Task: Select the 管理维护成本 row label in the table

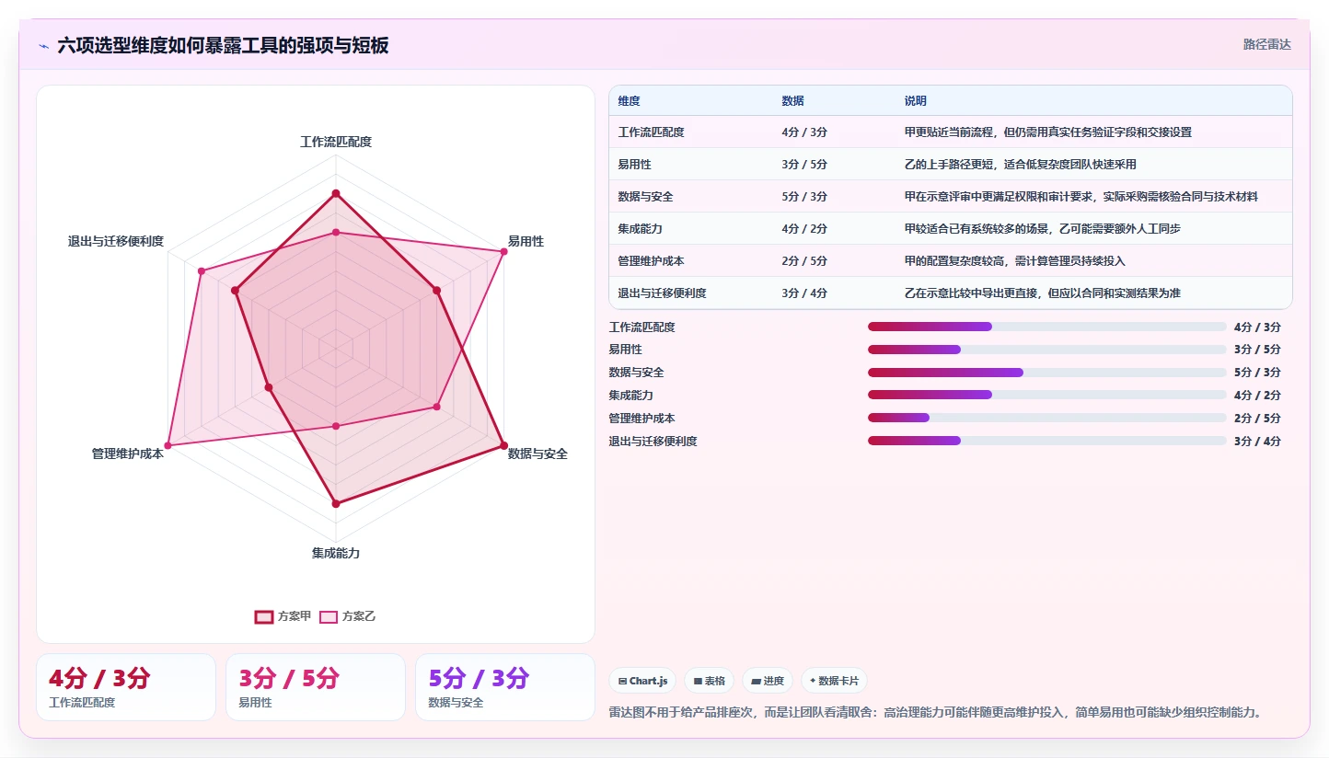Action: coord(651,261)
